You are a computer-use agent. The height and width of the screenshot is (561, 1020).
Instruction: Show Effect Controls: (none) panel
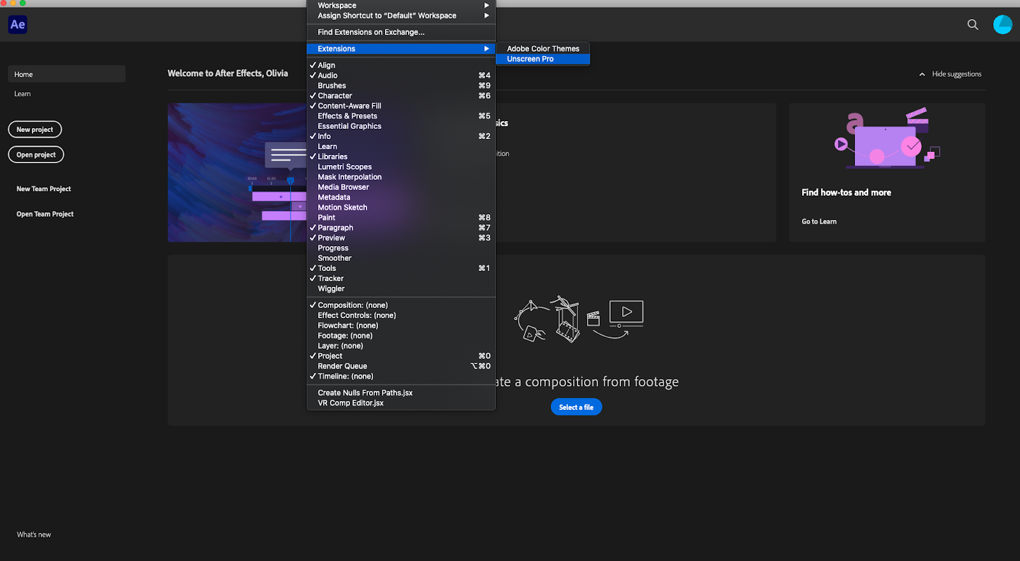pos(401,316)
